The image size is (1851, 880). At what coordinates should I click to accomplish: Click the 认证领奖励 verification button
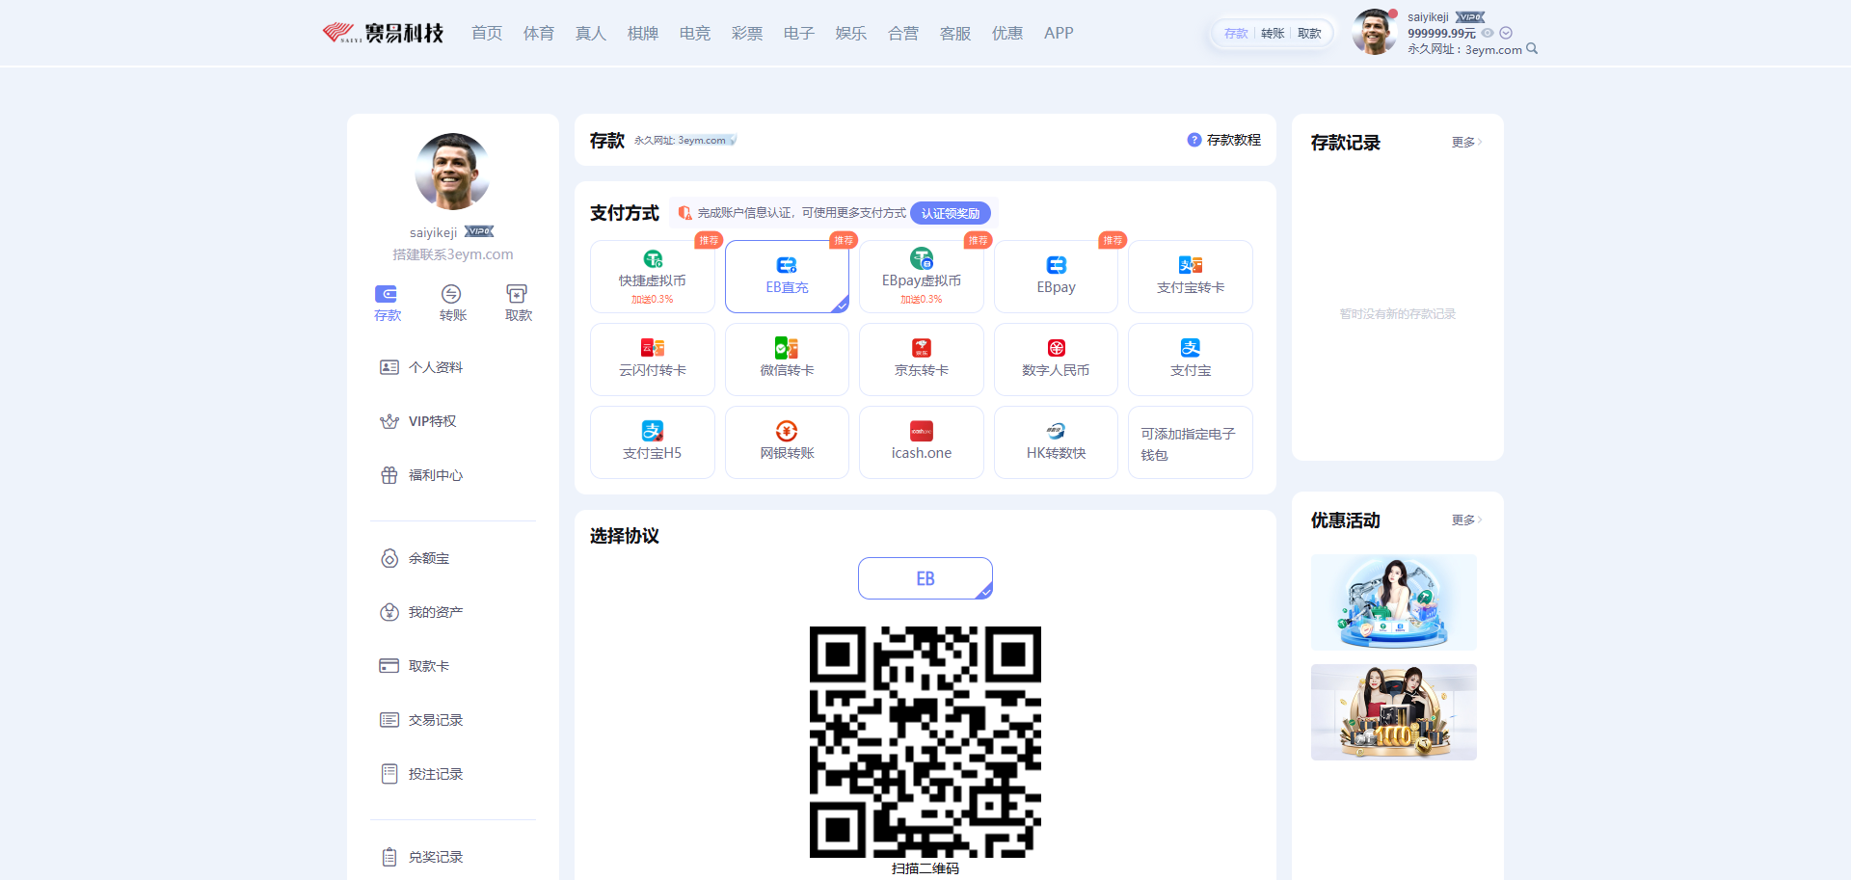(x=950, y=213)
